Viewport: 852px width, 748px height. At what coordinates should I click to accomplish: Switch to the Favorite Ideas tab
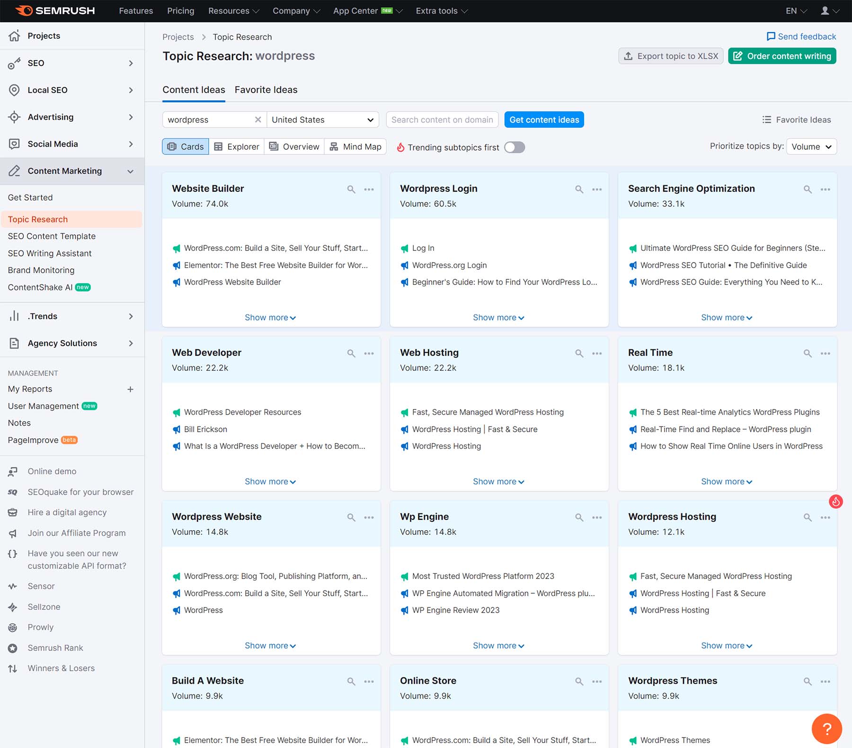tap(266, 89)
